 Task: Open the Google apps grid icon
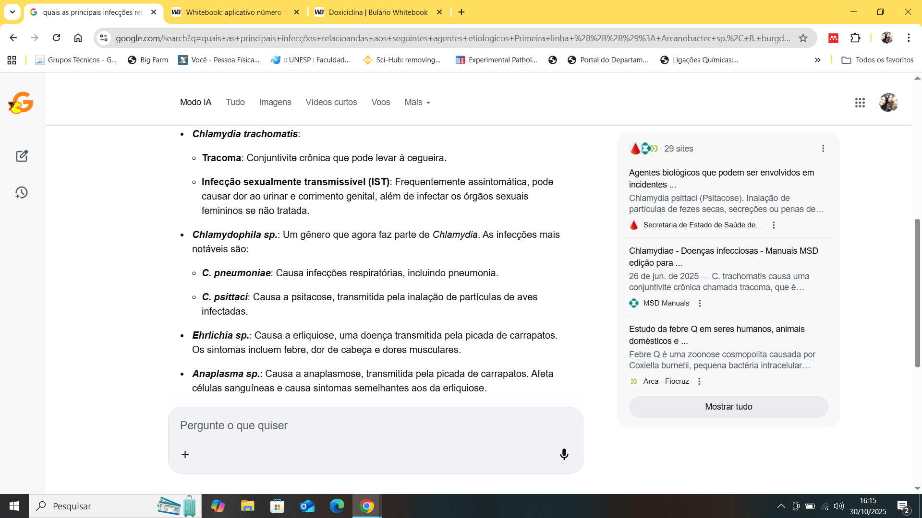point(860,103)
